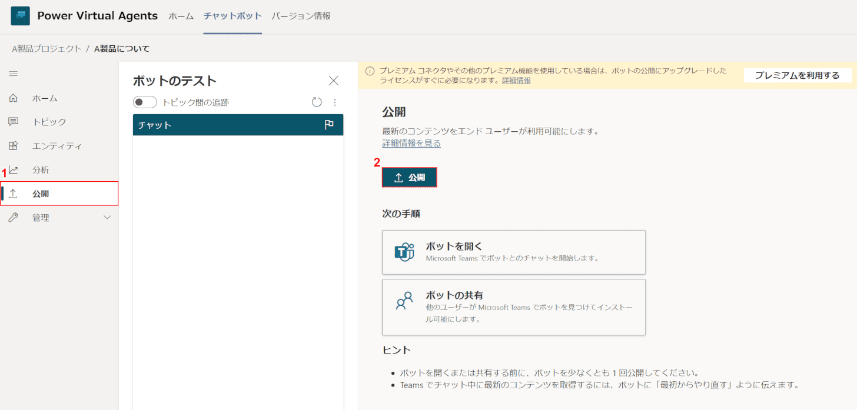This screenshot has width=857, height=410.
Task: Open the 詳細情報 link in banner
Action: click(x=516, y=80)
